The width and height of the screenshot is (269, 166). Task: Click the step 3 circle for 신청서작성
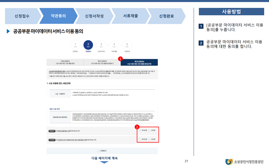tap(101, 45)
